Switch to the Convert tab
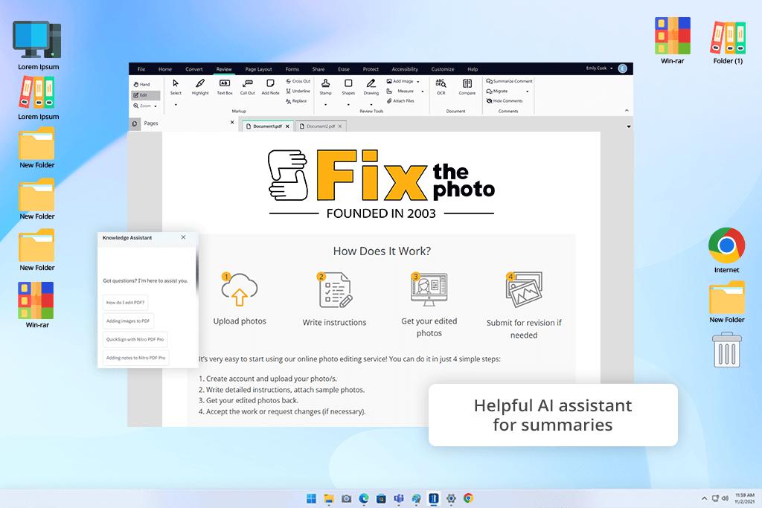The image size is (762, 508). [194, 69]
